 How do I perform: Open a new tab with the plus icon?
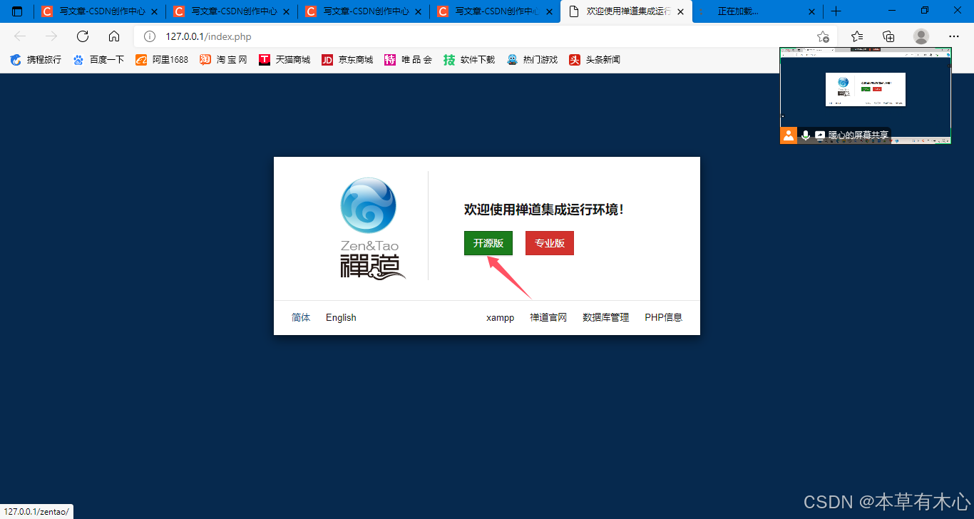836,11
